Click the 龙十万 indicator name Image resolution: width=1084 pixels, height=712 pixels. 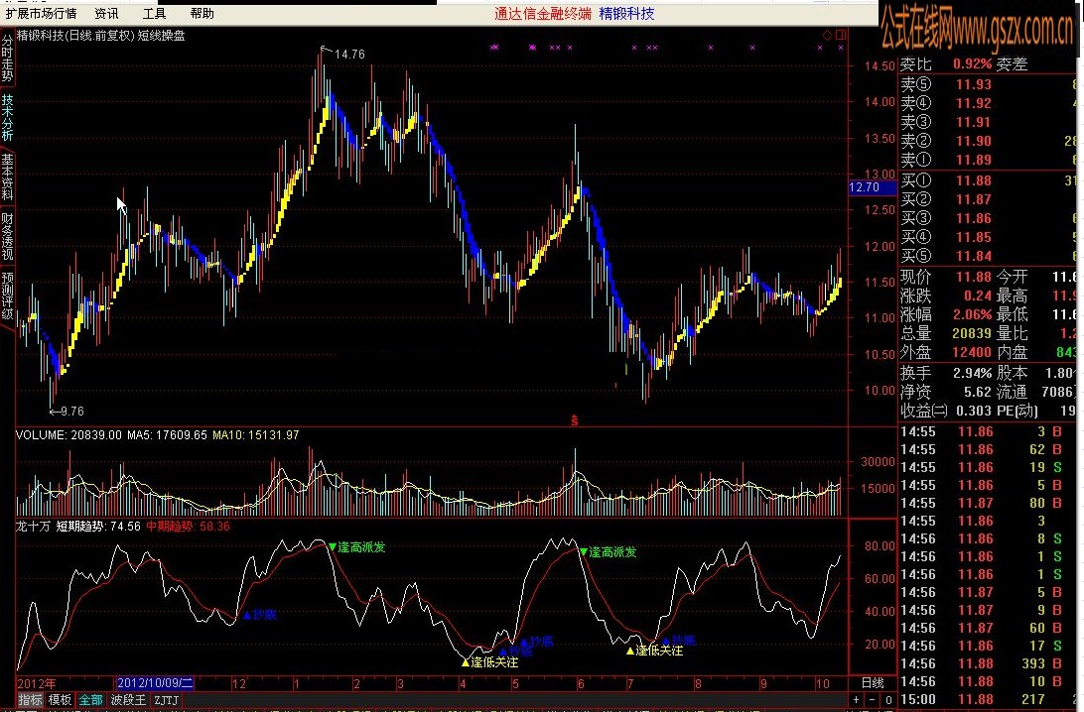[x=33, y=527]
